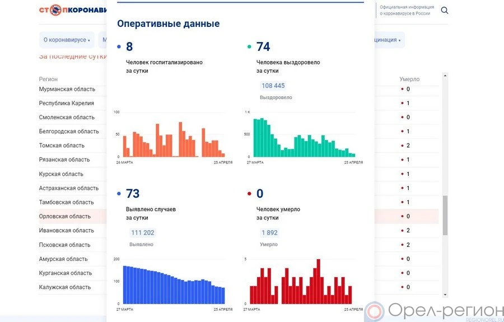Screen dimensions: 504x322
Task: Click the Умерло column header
Action: pos(409,79)
